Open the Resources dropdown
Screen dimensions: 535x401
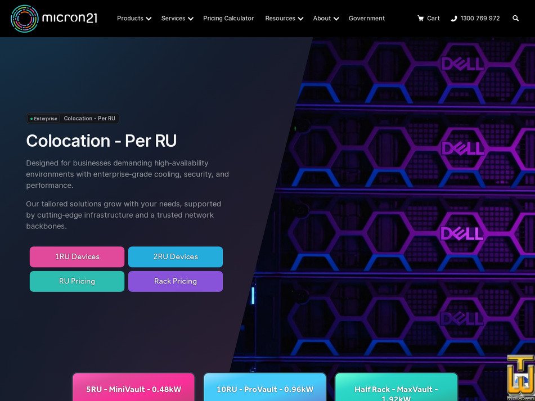(x=284, y=18)
